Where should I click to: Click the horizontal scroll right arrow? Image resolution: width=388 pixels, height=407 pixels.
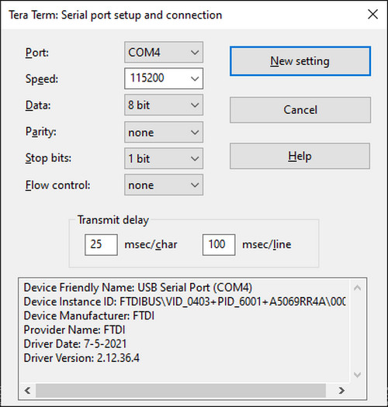point(341,391)
